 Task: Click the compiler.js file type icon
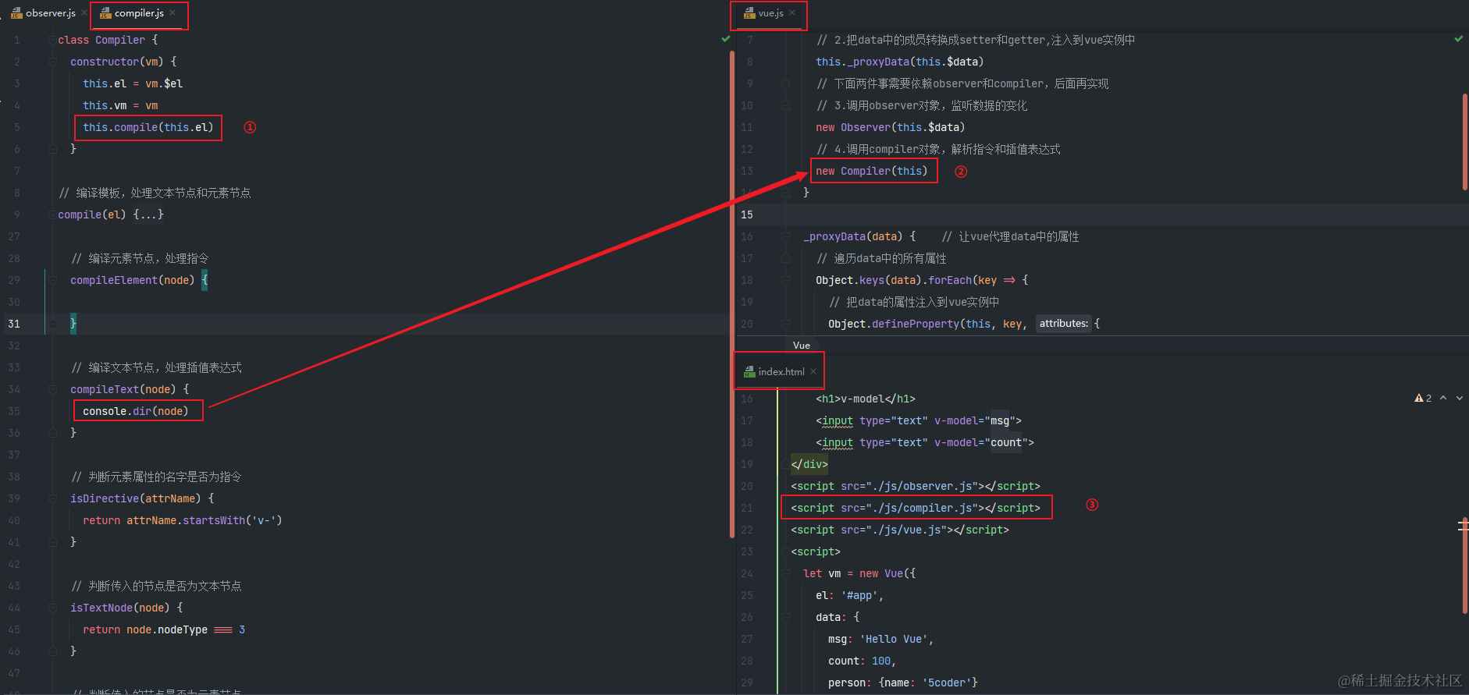click(x=105, y=13)
